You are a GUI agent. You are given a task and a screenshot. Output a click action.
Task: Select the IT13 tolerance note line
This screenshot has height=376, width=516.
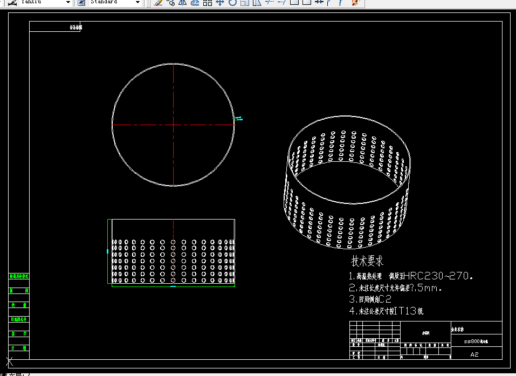click(x=387, y=311)
